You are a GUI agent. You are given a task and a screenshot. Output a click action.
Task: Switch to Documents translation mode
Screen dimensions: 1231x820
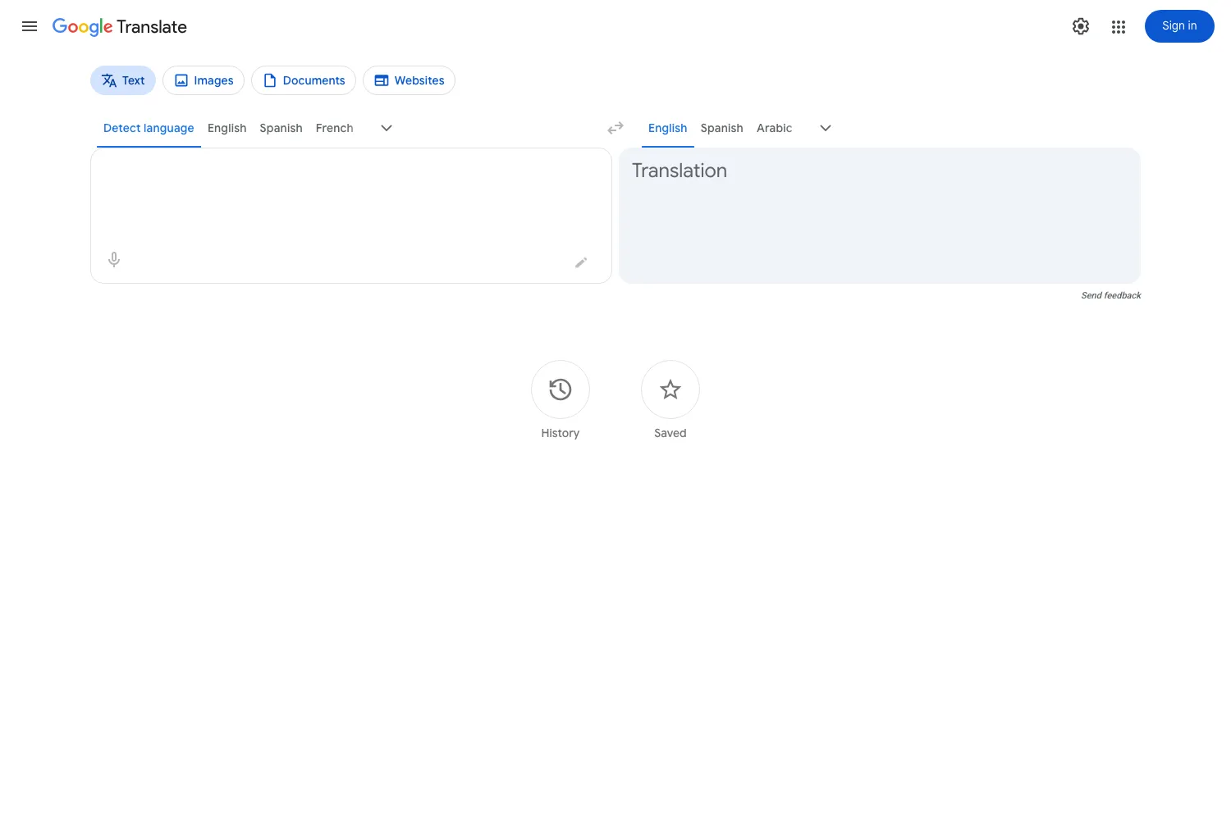pyautogui.click(x=304, y=80)
